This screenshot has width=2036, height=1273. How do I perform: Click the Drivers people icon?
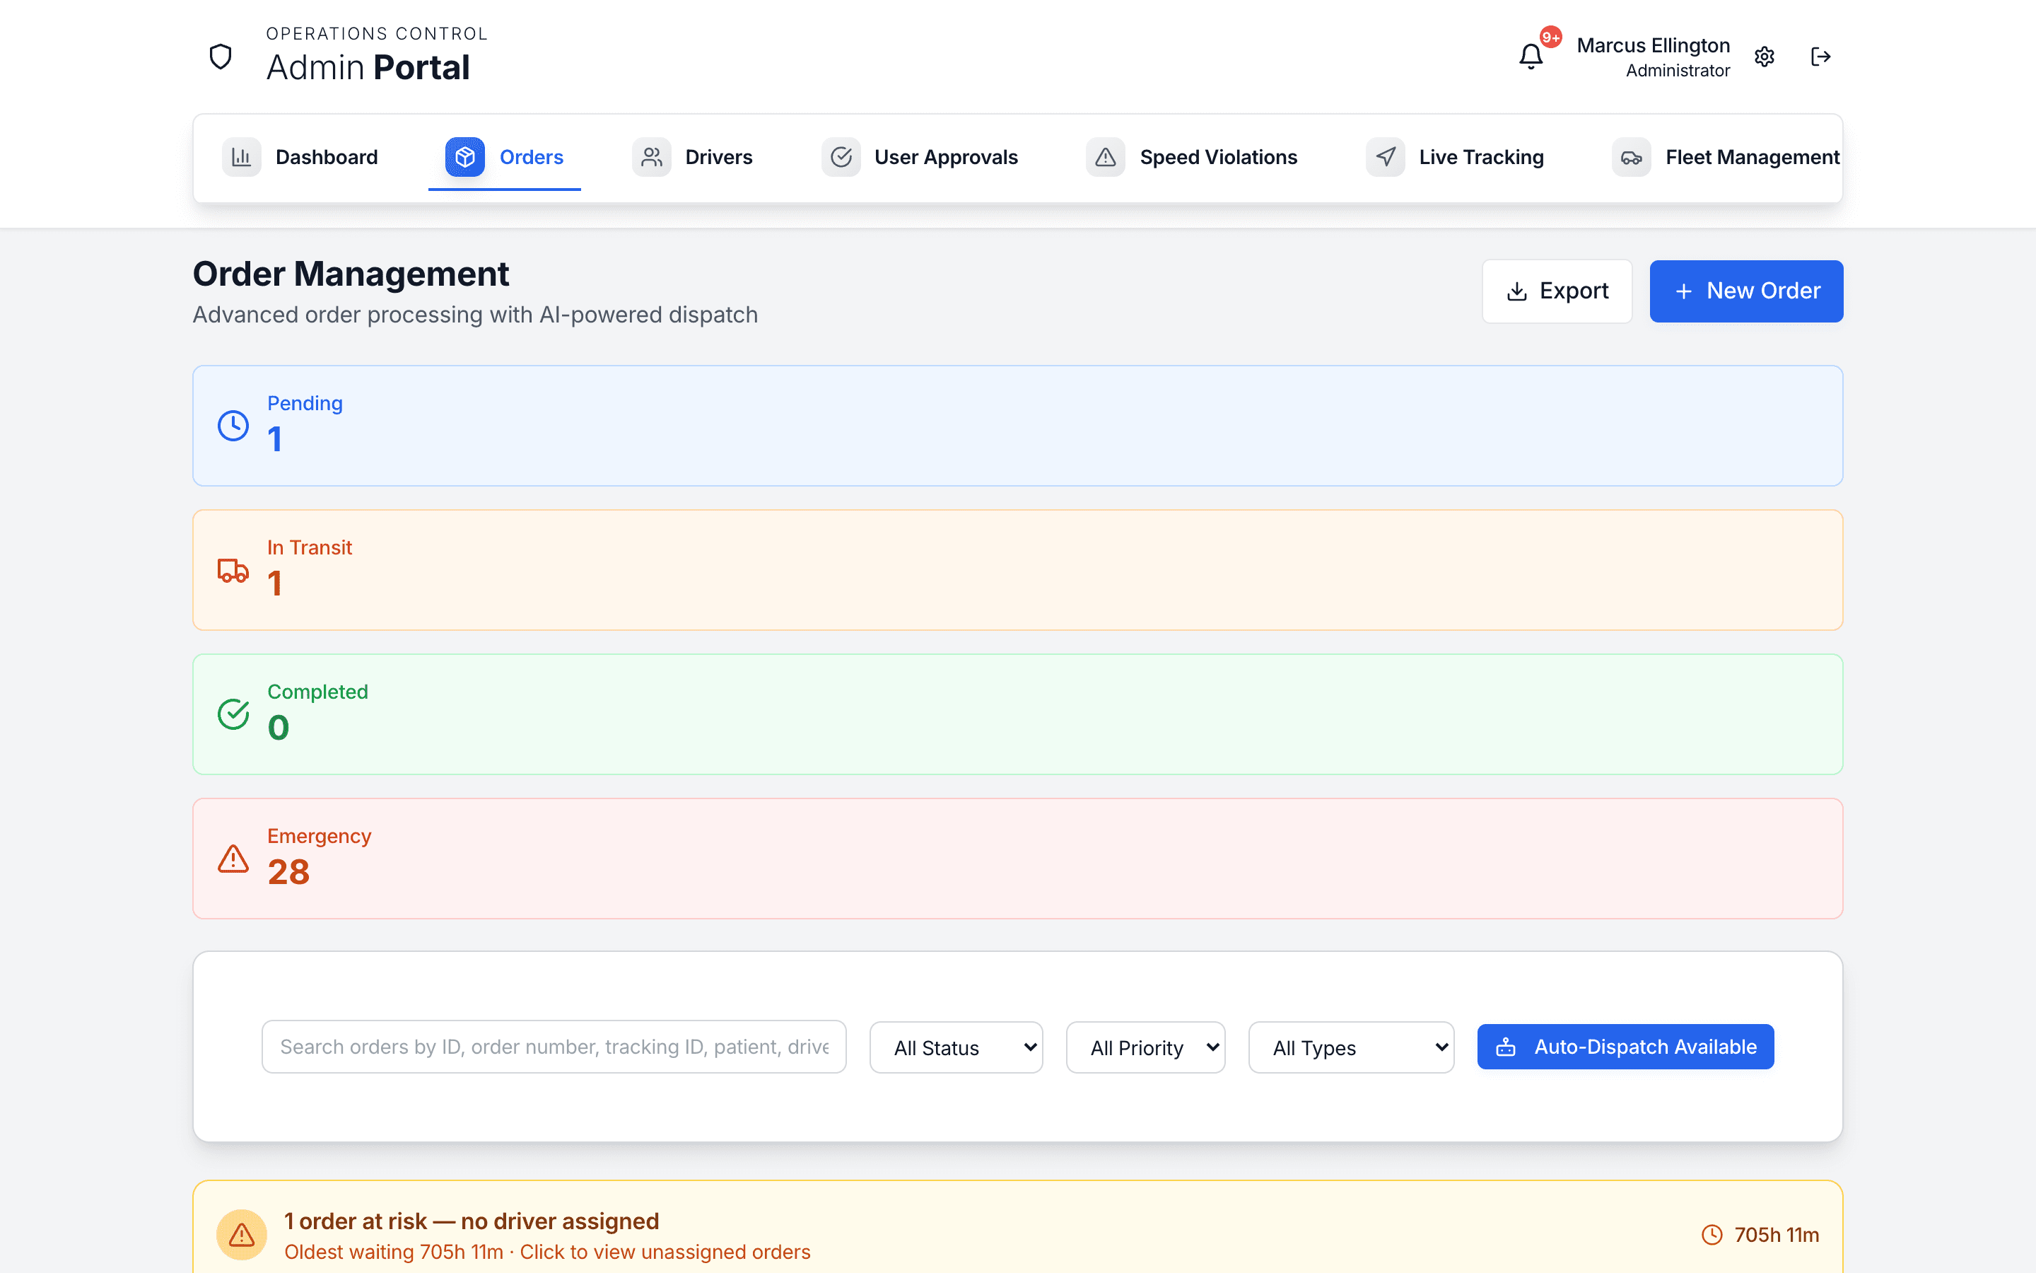pos(651,156)
